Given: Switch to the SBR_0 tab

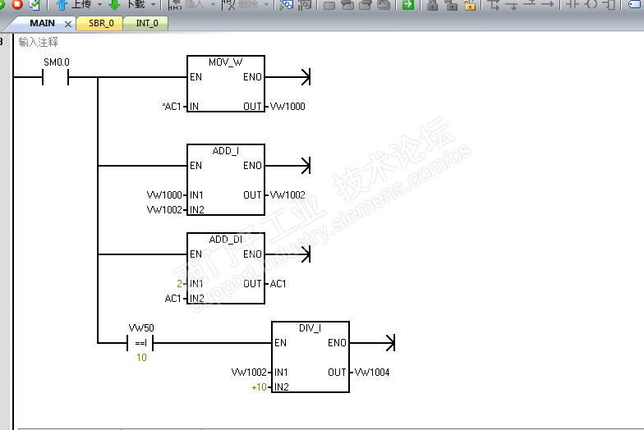Looking at the screenshot, I should click(x=101, y=23).
